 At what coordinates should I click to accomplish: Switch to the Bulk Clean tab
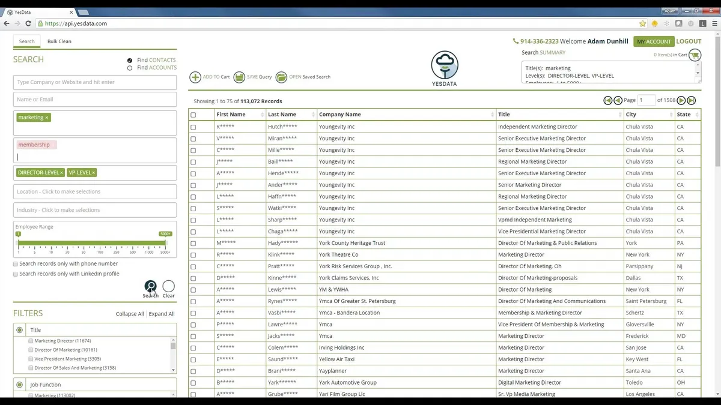click(x=59, y=41)
